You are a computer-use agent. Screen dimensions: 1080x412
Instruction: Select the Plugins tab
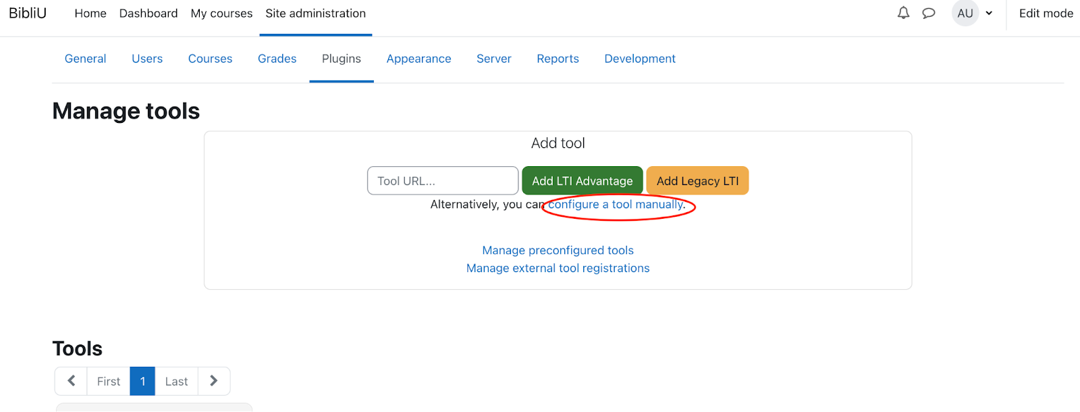pos(342,59)
